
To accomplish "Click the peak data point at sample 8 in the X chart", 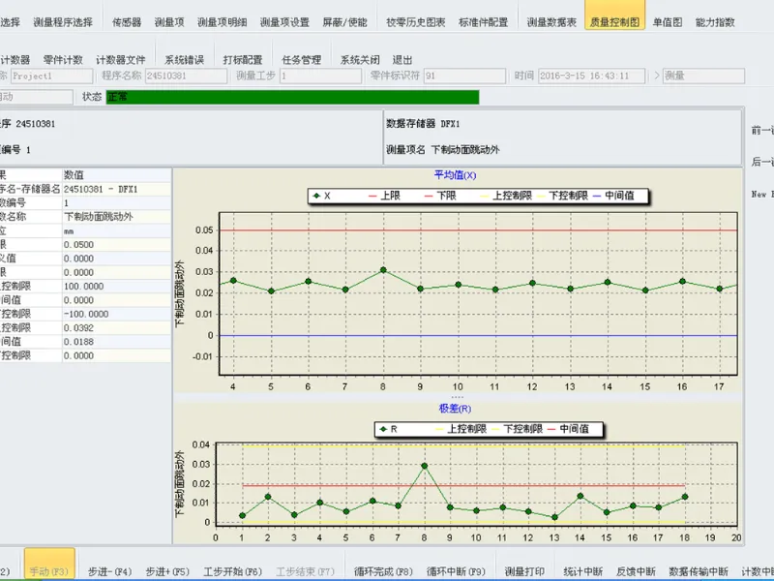I will tap(383, 270).
